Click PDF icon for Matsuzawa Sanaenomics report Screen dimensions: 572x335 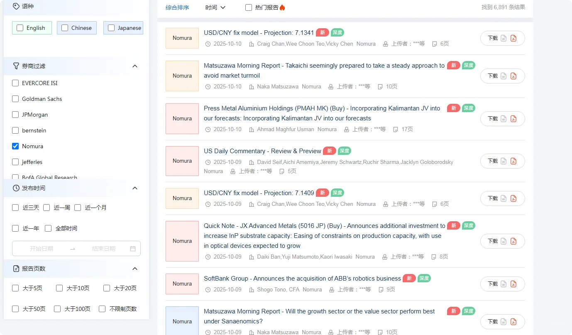pyautogui.click(x=513, y=322)
